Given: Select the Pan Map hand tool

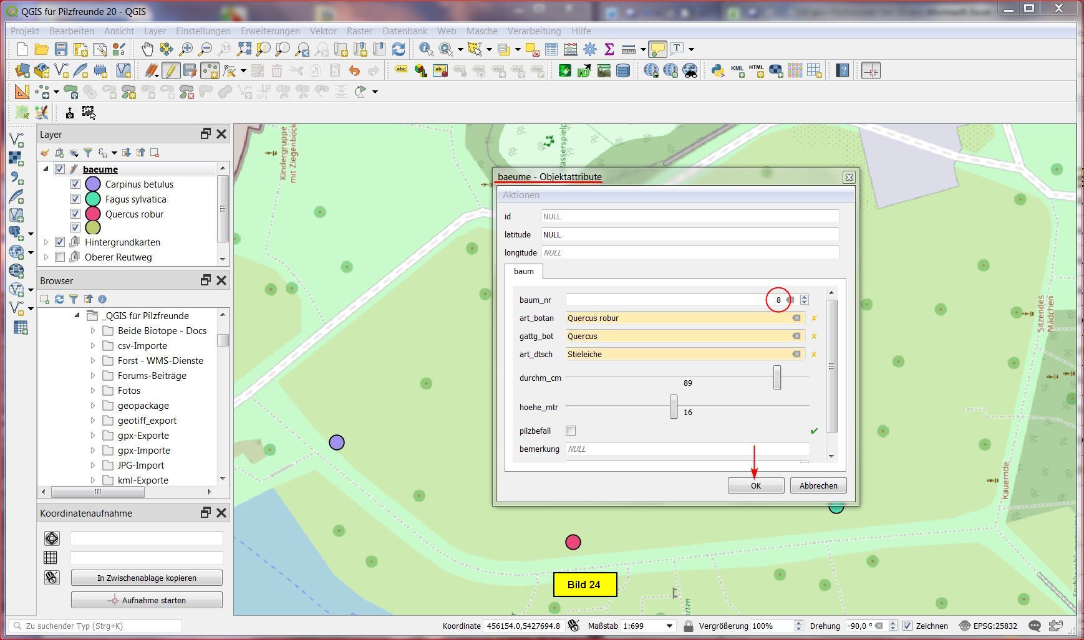Looking at the screenshot, I should (x=147, y=49).
